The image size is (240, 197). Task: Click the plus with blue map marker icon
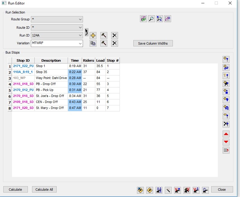click(x=226, y=100)
